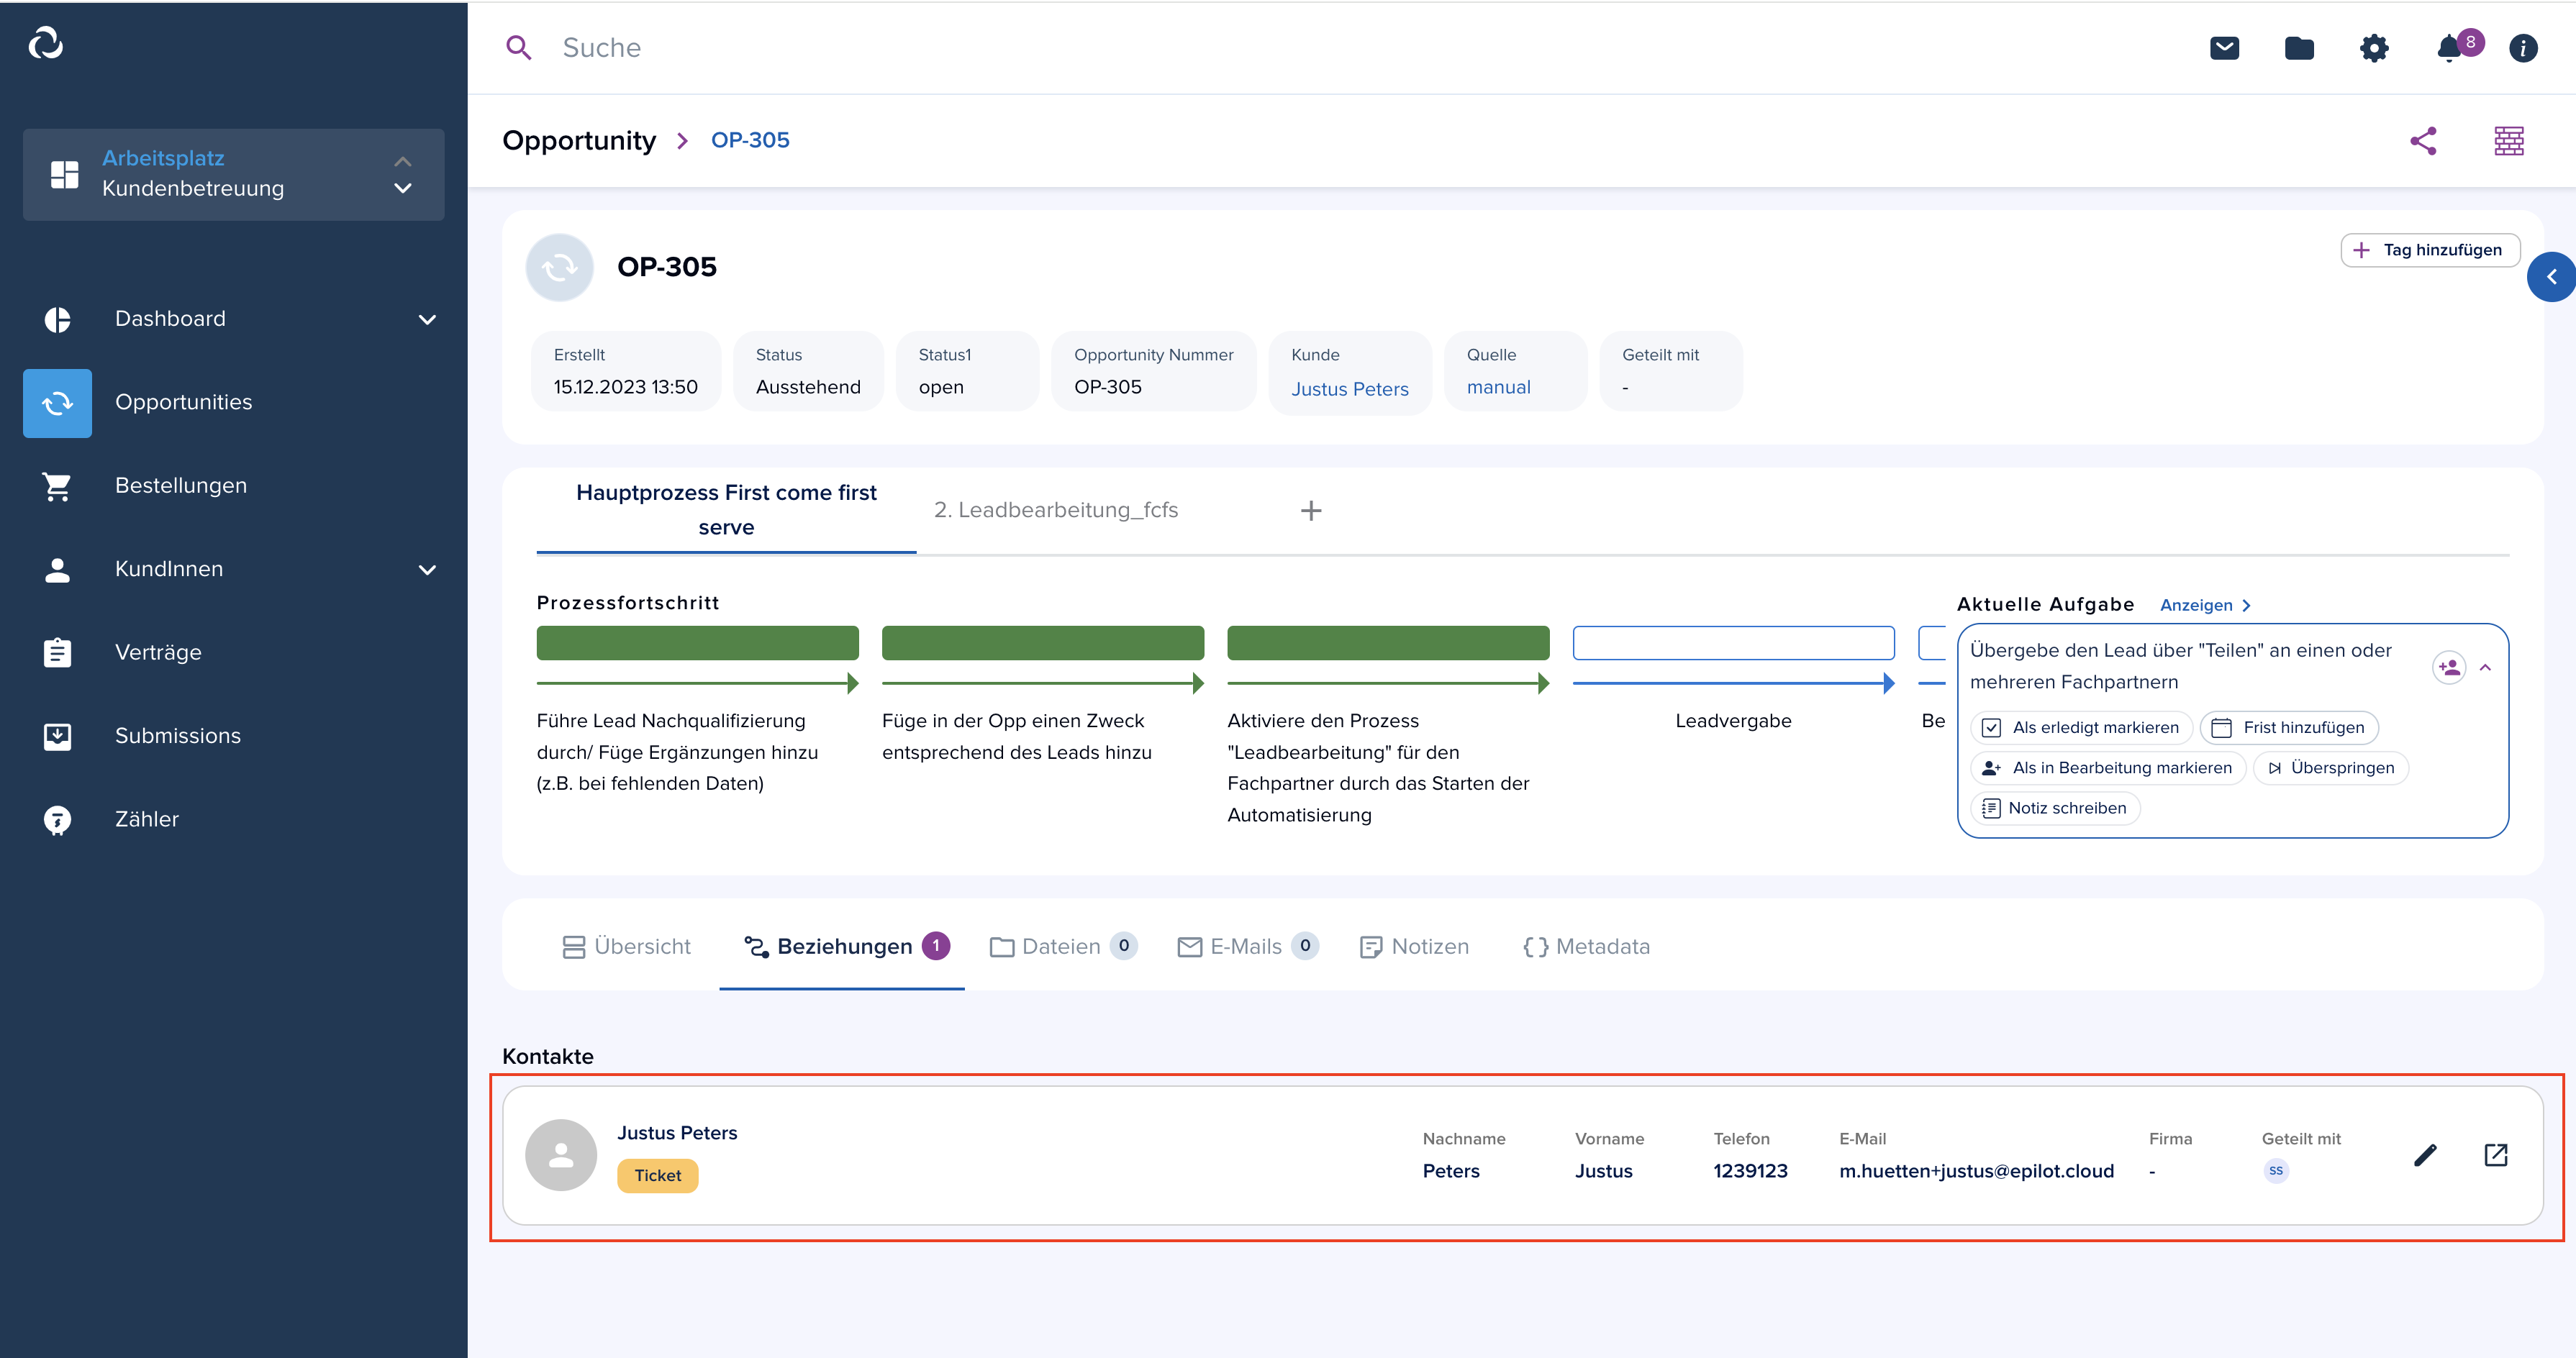The height and width of the screenshot is (1358, 2576).
Task: Mark task as done (Als erledigt markieren)
Action: click(2081, 727)
